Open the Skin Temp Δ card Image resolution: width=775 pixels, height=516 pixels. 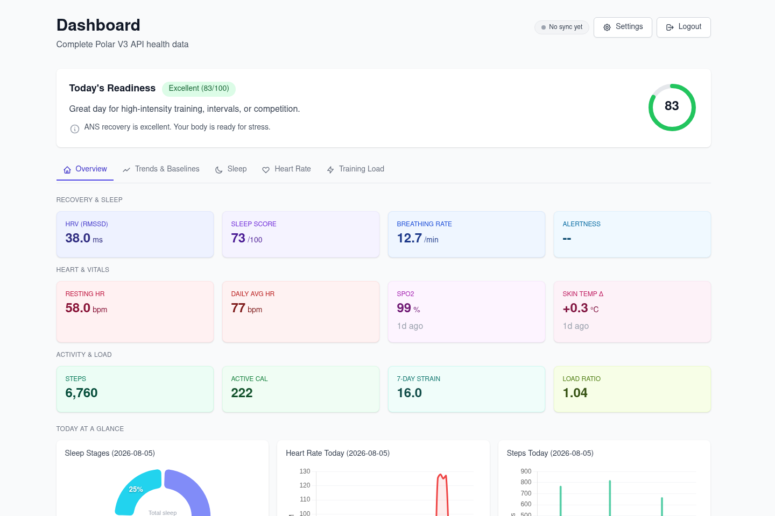click(x=632, y=312)
